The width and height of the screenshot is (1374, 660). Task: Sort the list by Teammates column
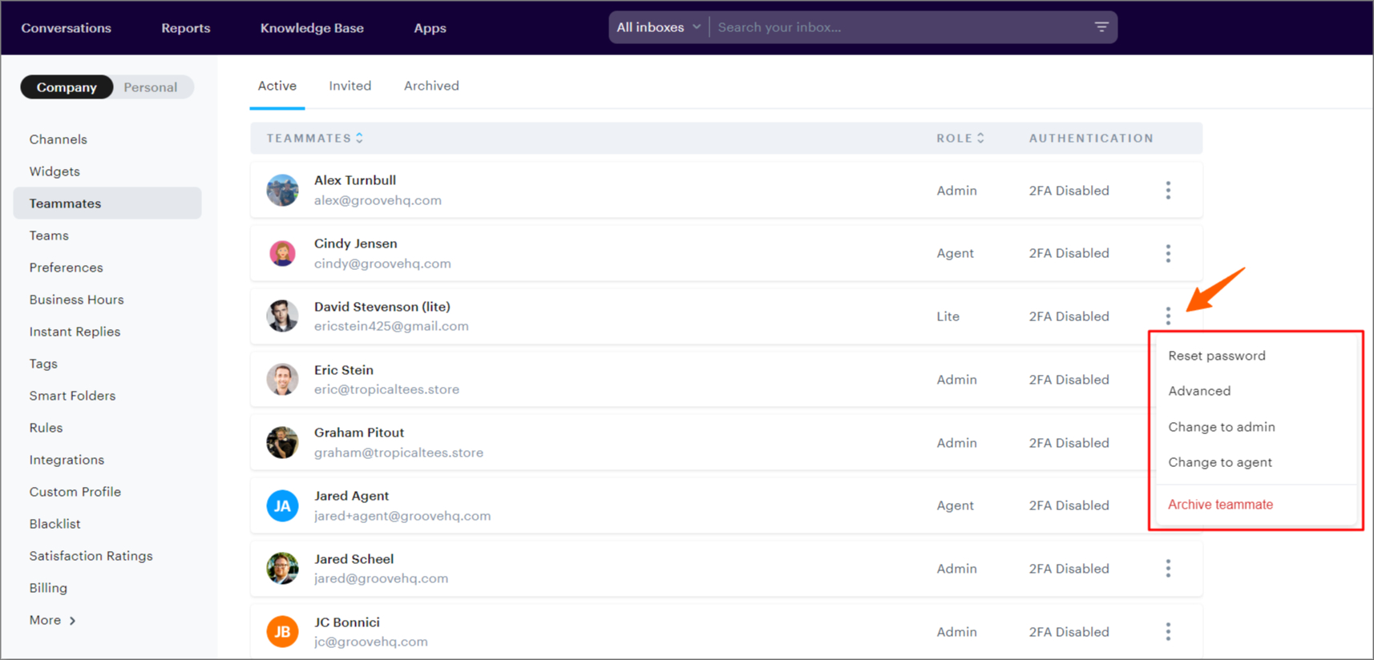pyautogui.click(x=315, y=139)
